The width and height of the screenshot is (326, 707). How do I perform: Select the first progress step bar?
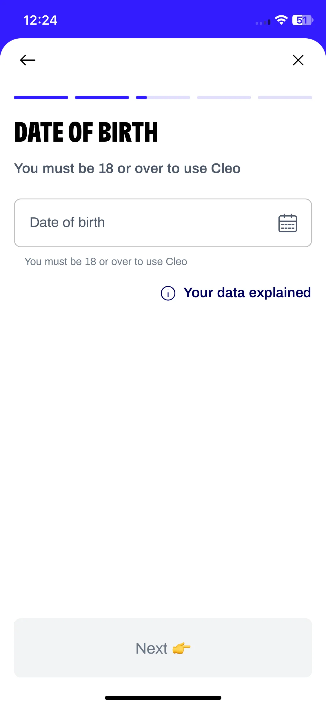(41, 98)
